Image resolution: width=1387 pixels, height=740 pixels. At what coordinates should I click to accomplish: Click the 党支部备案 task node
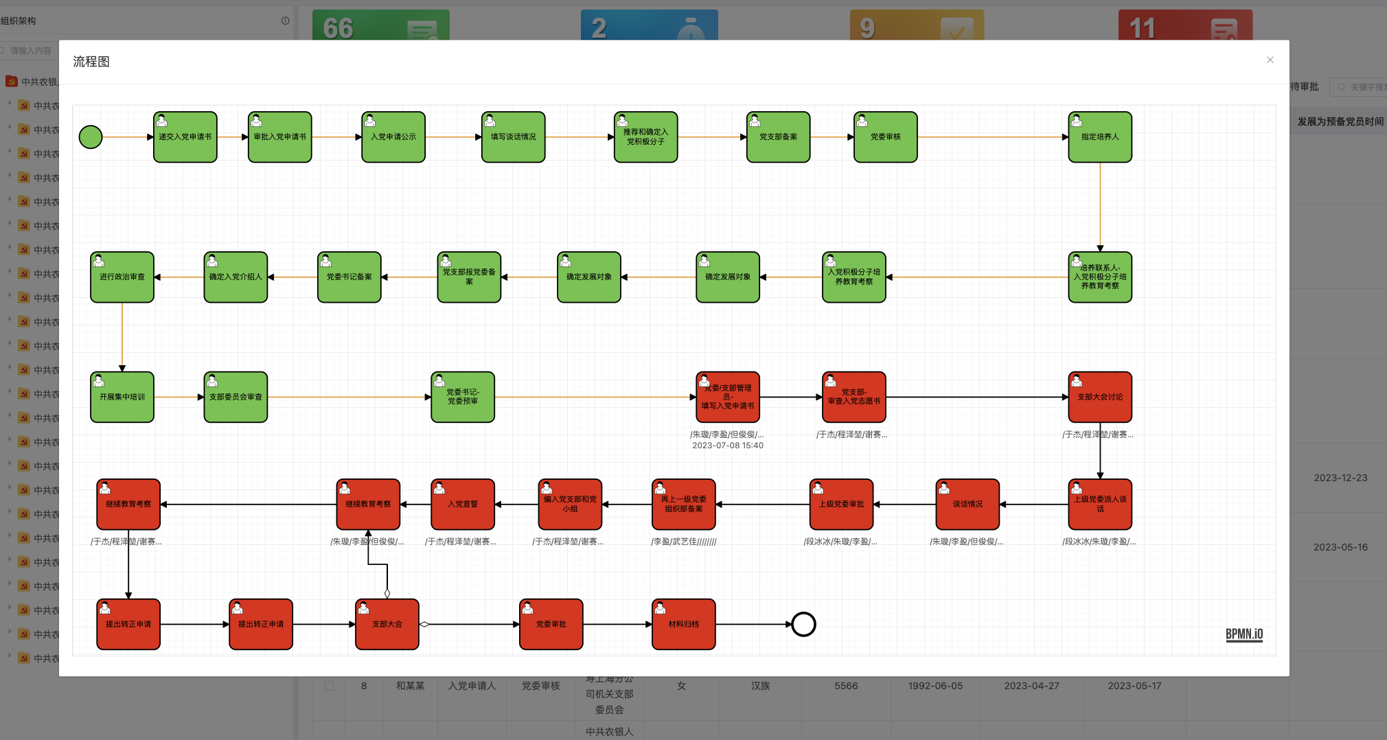click(779, 137)
